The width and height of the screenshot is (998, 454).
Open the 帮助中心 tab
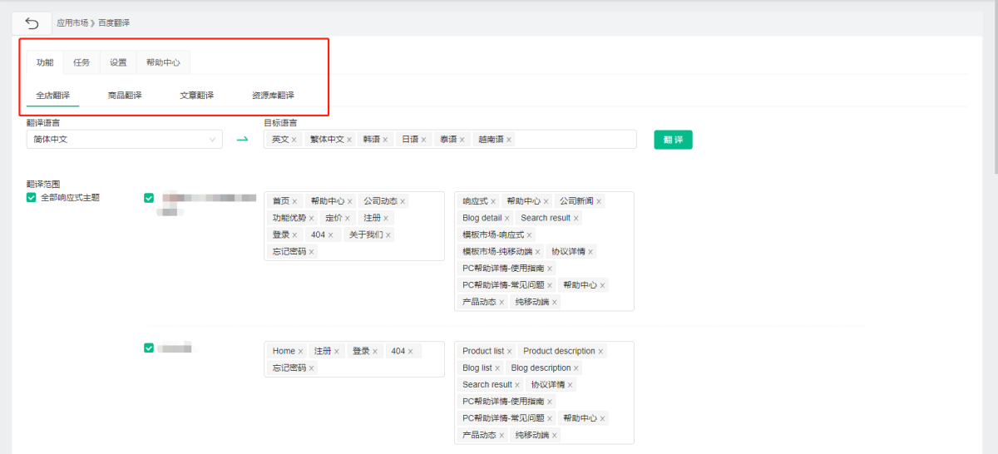(x=163, y=62)
